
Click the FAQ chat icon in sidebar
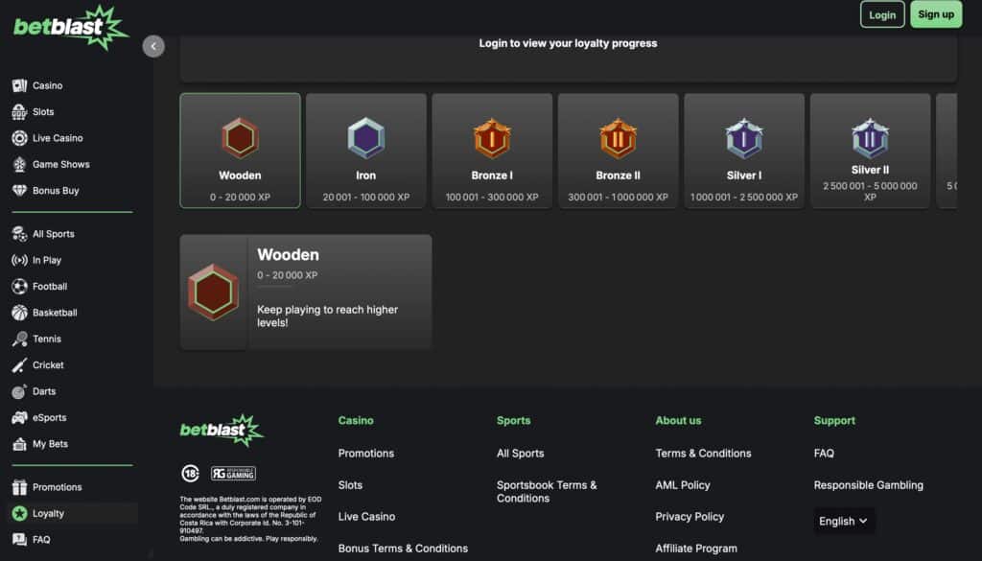[x=19, y=540]
